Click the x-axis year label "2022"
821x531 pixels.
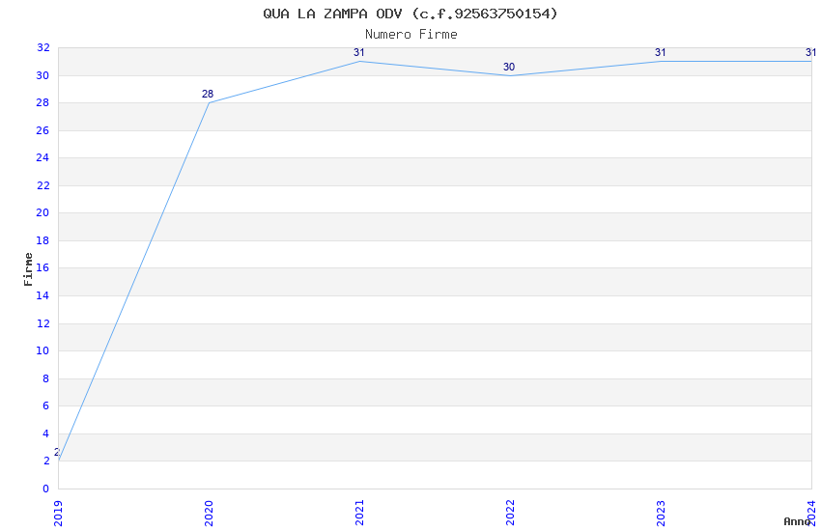pyautogui.click(x=511, y=513)
